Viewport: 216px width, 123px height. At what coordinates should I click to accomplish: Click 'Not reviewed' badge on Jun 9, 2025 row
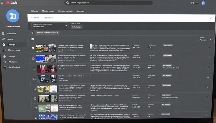click(x=168, y=45)
